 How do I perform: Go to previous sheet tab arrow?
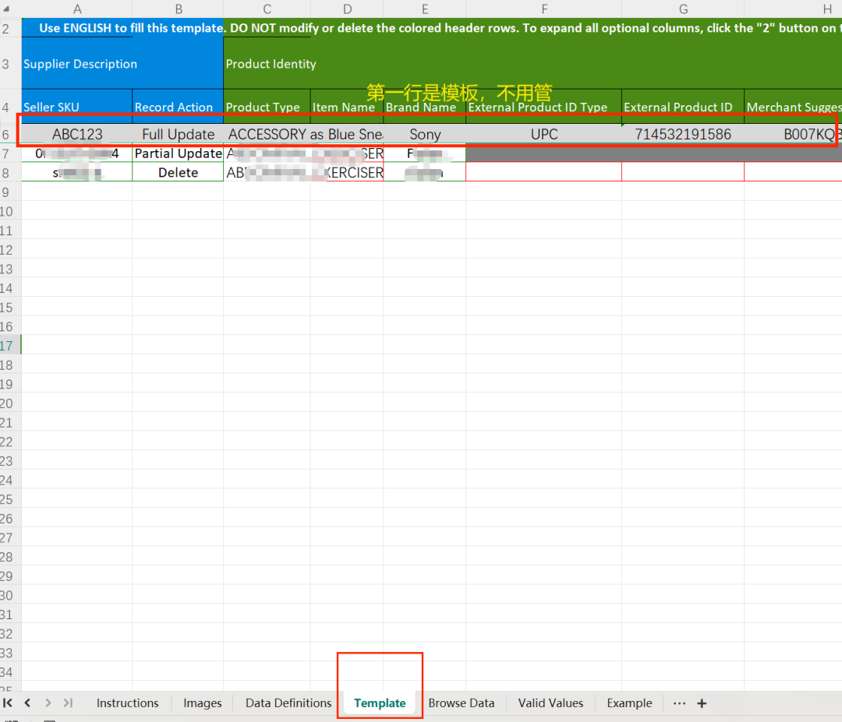tap(27, 703)
